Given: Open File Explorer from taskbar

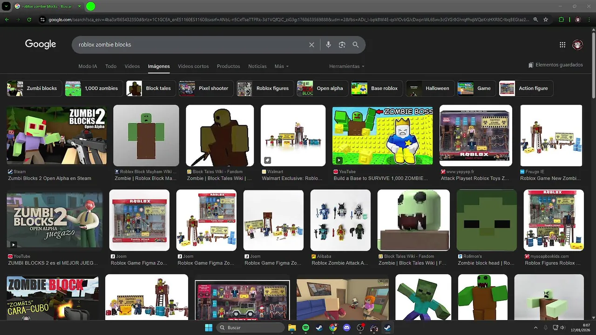Looking at the screenshot, I should coord(292,328).
